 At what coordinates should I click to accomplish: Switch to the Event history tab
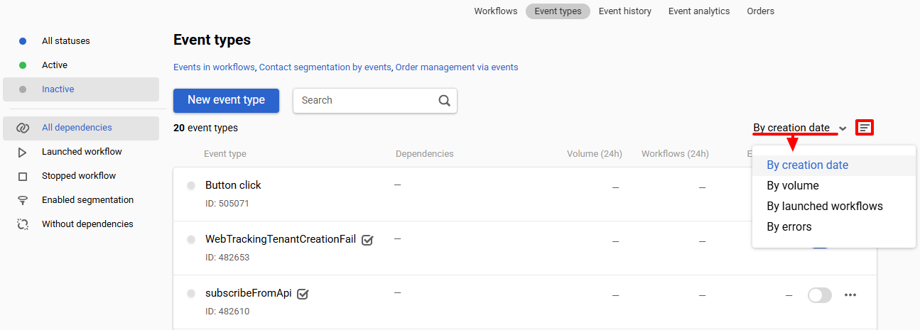point(625,11)
